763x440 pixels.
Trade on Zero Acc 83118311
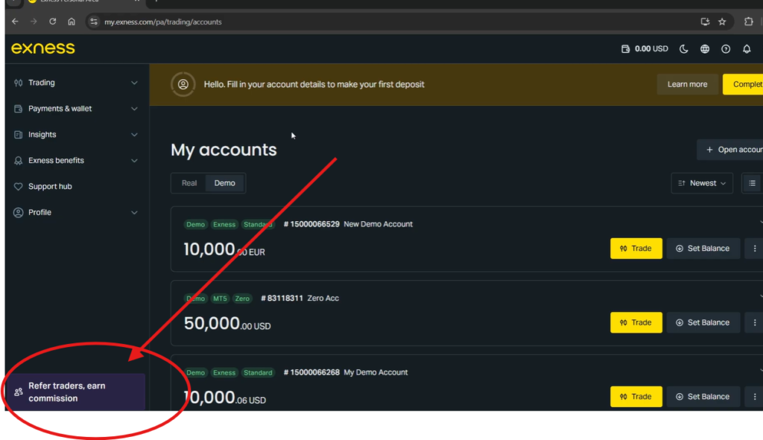636,322
